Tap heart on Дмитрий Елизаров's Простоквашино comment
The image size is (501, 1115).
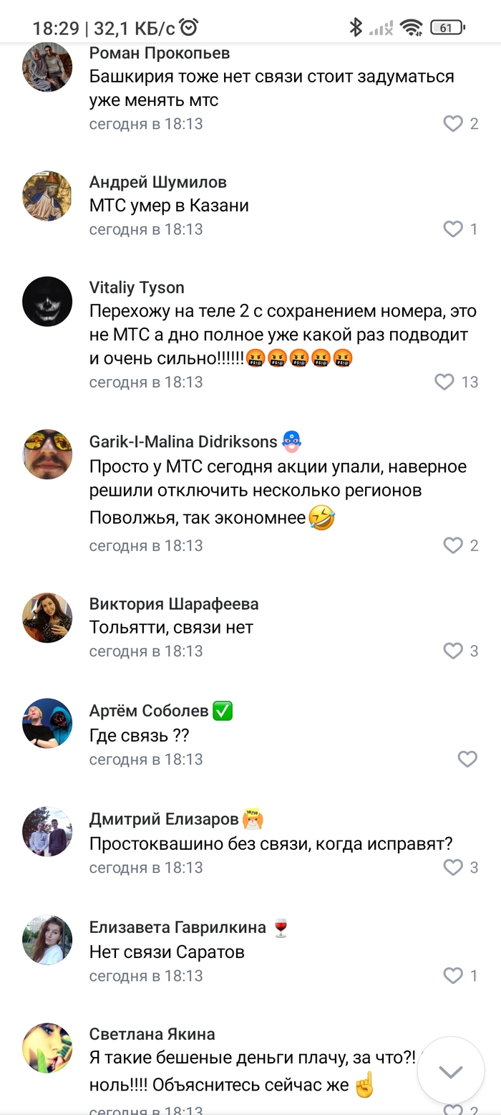pos(453,867)
